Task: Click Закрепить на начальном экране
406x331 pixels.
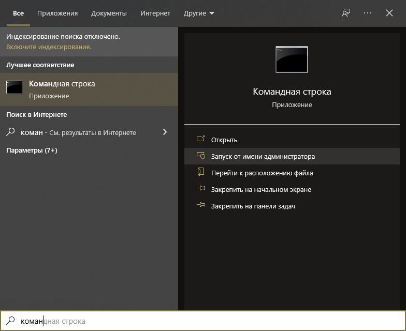Action: tap(292, 189)
